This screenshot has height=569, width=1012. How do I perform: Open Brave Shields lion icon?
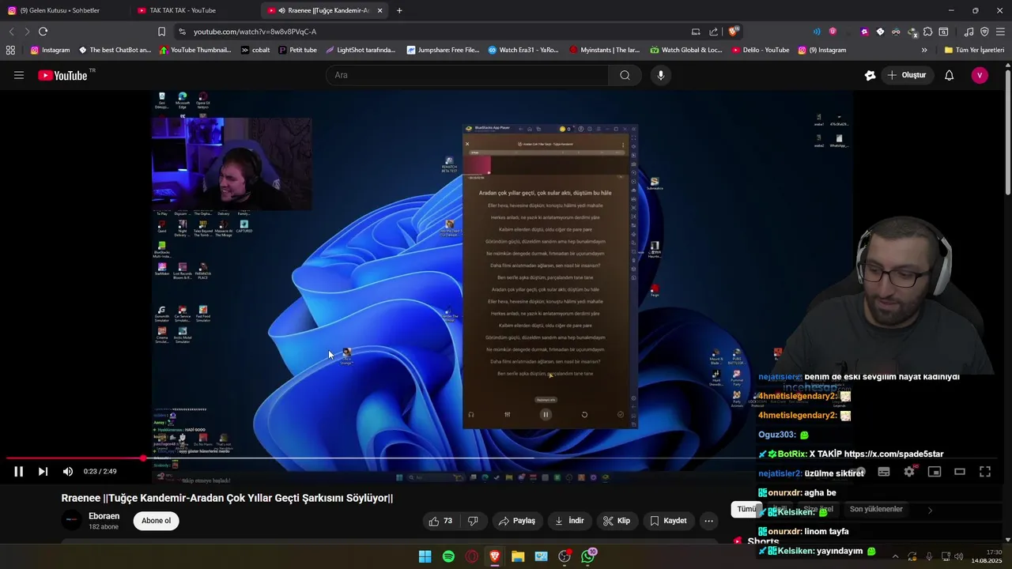733,32
